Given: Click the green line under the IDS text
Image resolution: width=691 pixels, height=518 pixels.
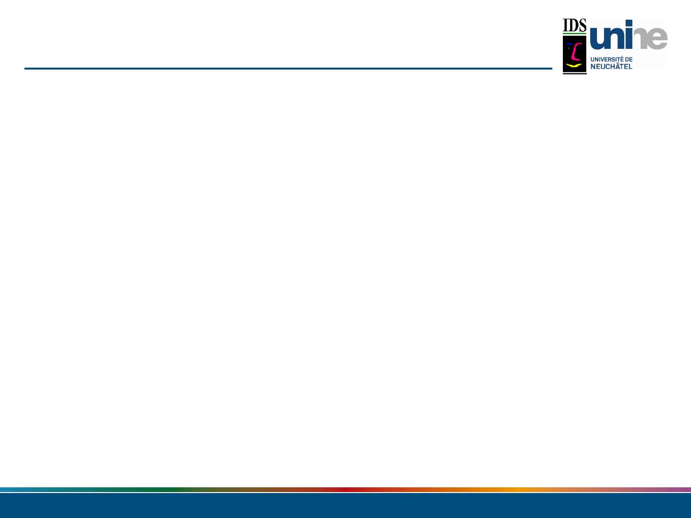Looking at the screenshot, I should click(574, 34).
